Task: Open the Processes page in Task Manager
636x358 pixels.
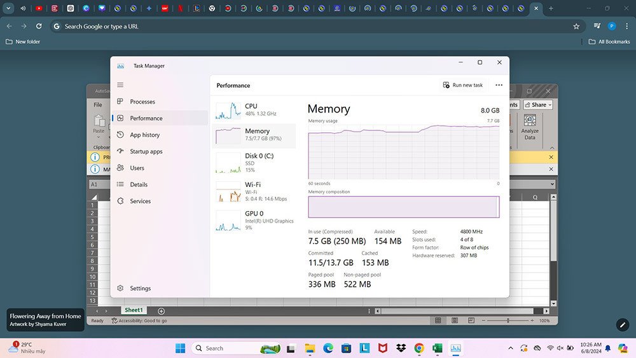Action: coord(142,102)
